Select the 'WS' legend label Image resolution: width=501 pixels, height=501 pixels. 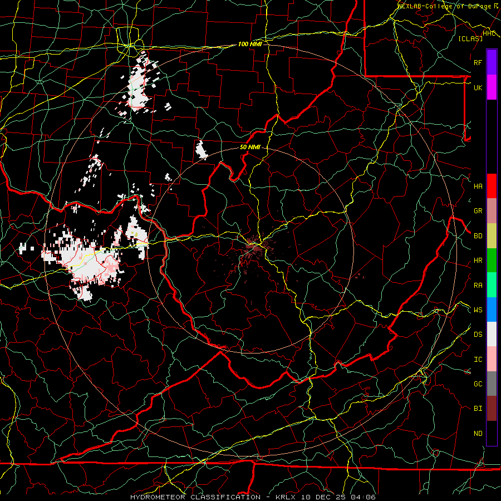pyautogui.click(x=478, y=310)
